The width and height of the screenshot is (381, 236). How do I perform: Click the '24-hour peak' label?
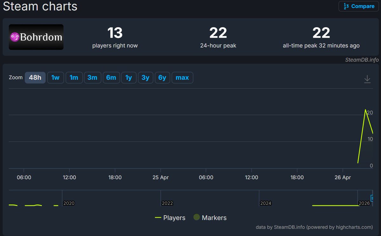(218, 46)
